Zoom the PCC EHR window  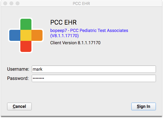(18, 3)
